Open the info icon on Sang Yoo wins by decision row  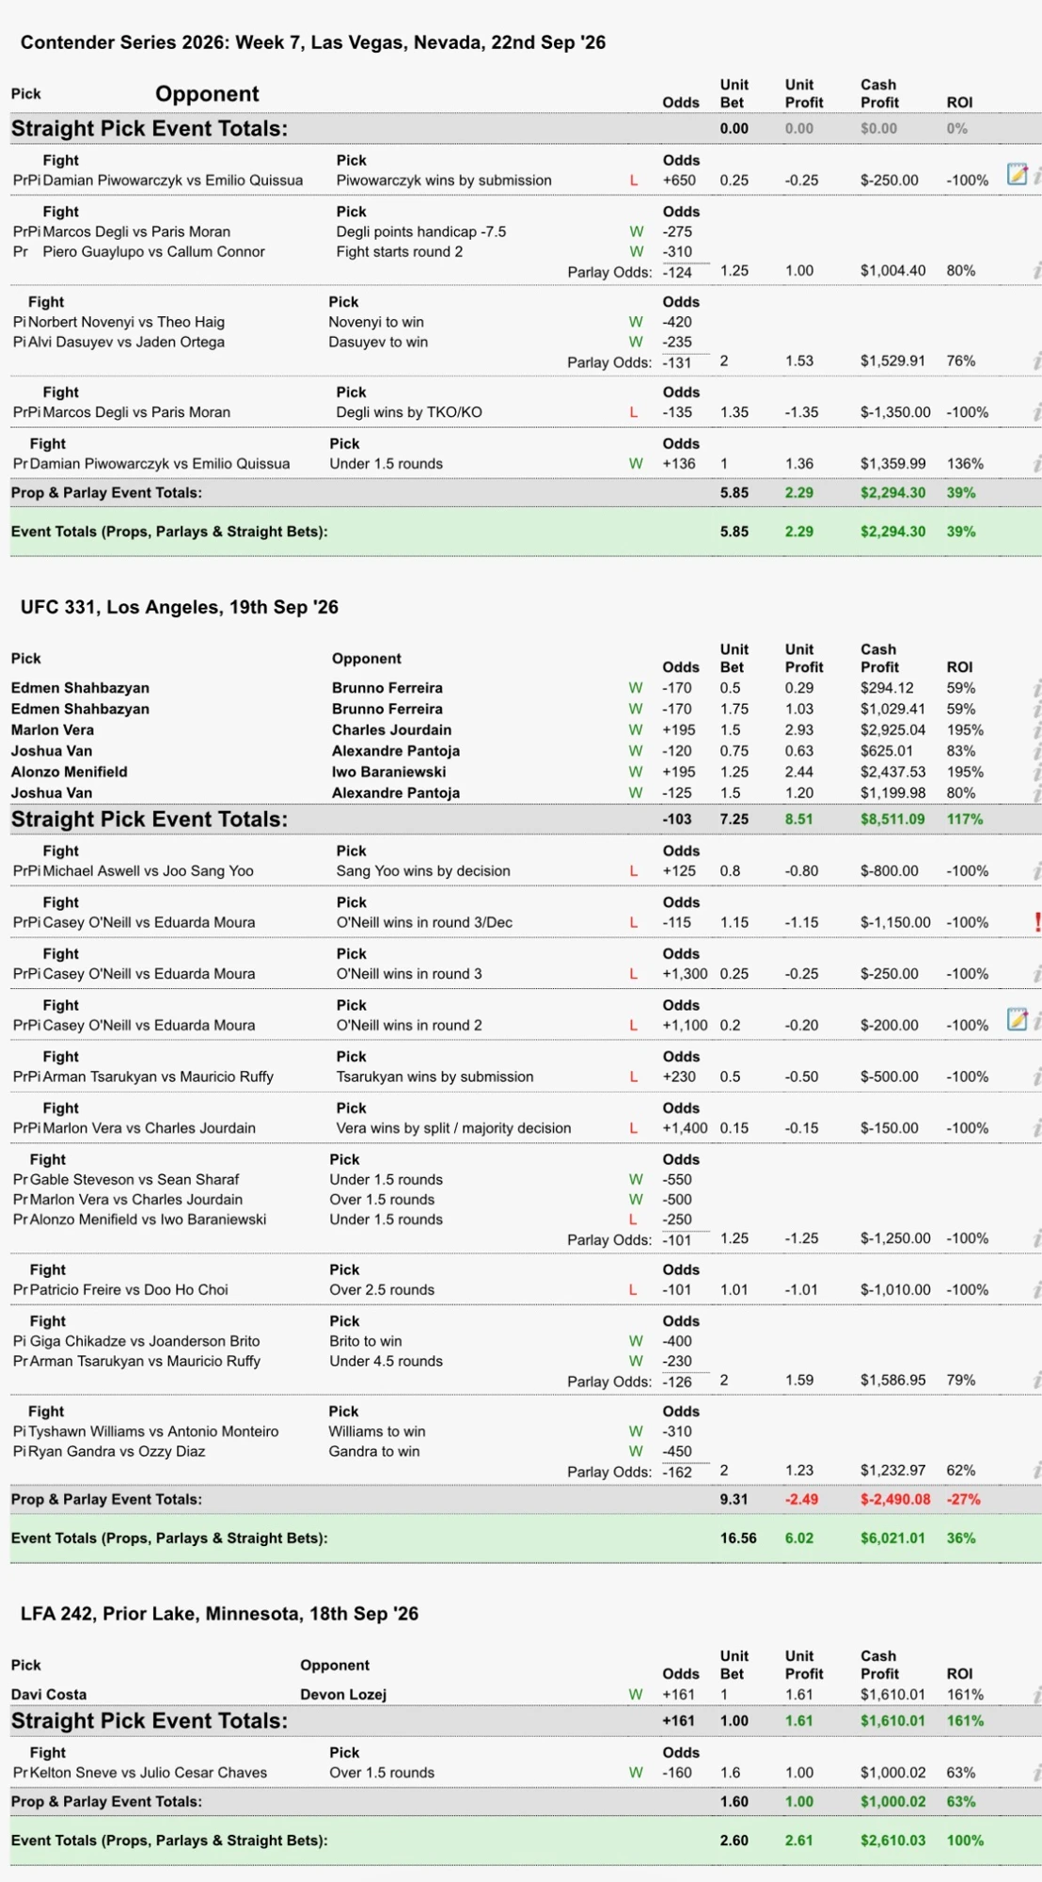click(x=1037, y=871)
